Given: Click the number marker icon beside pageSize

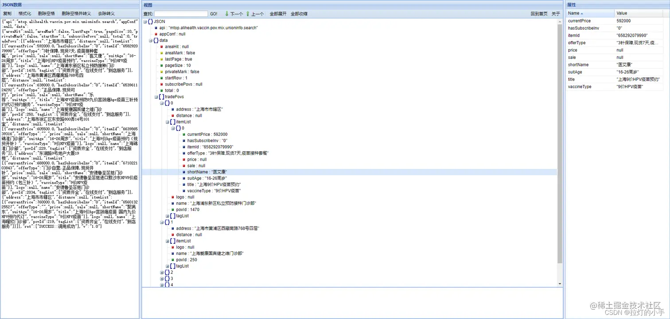Looking at the screenshot, I should point(161,65).
